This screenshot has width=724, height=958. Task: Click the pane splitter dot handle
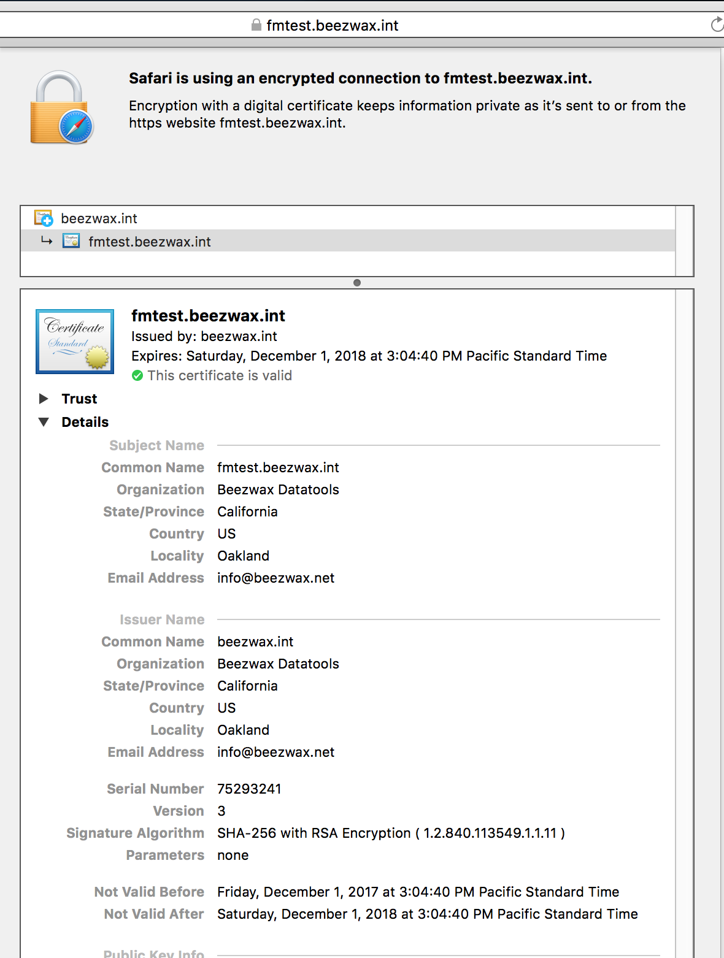(357, 283)
